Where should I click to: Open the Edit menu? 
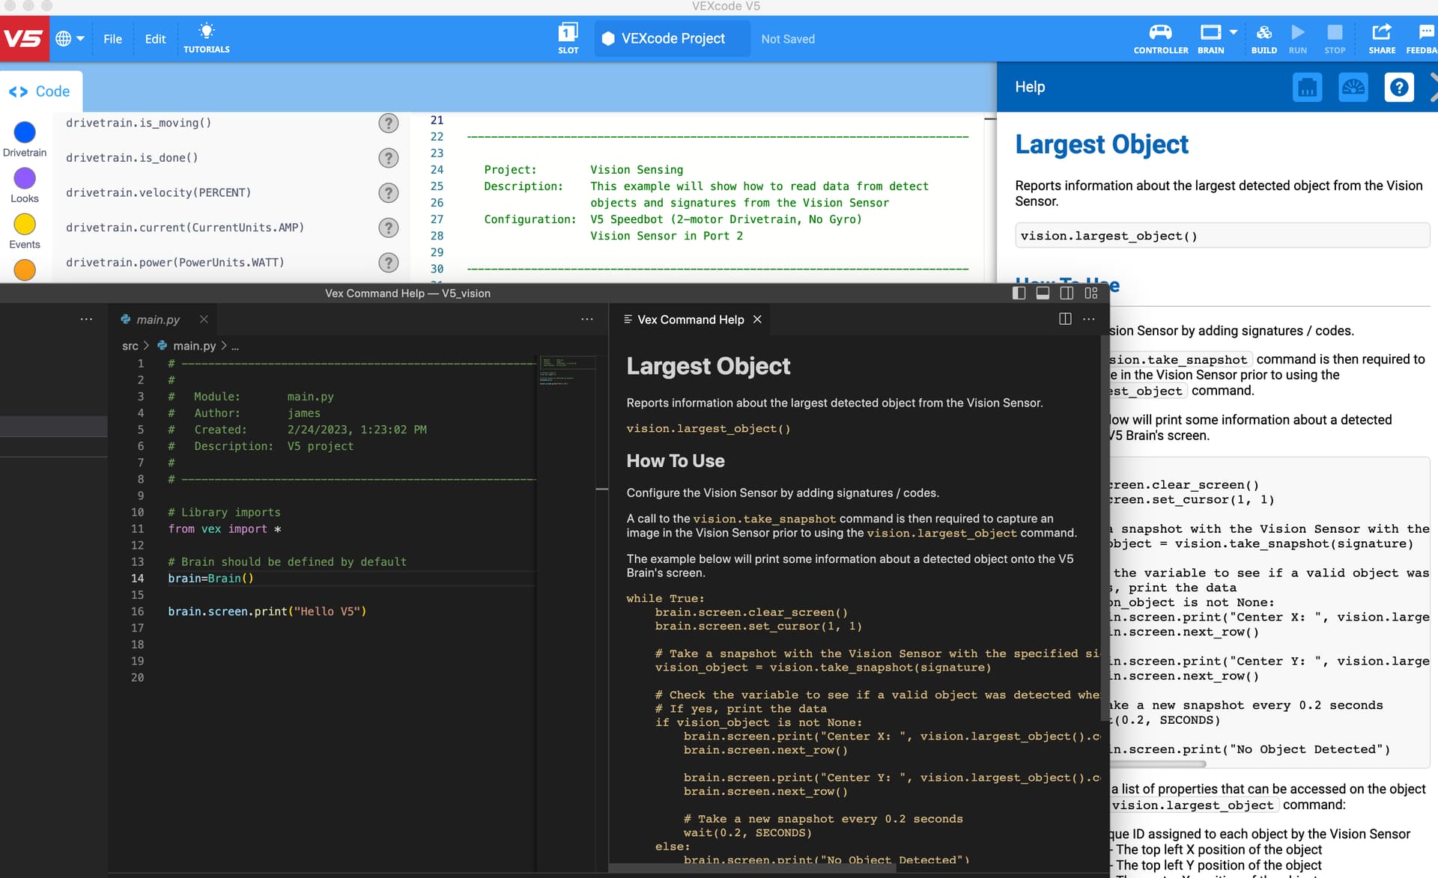155,39
